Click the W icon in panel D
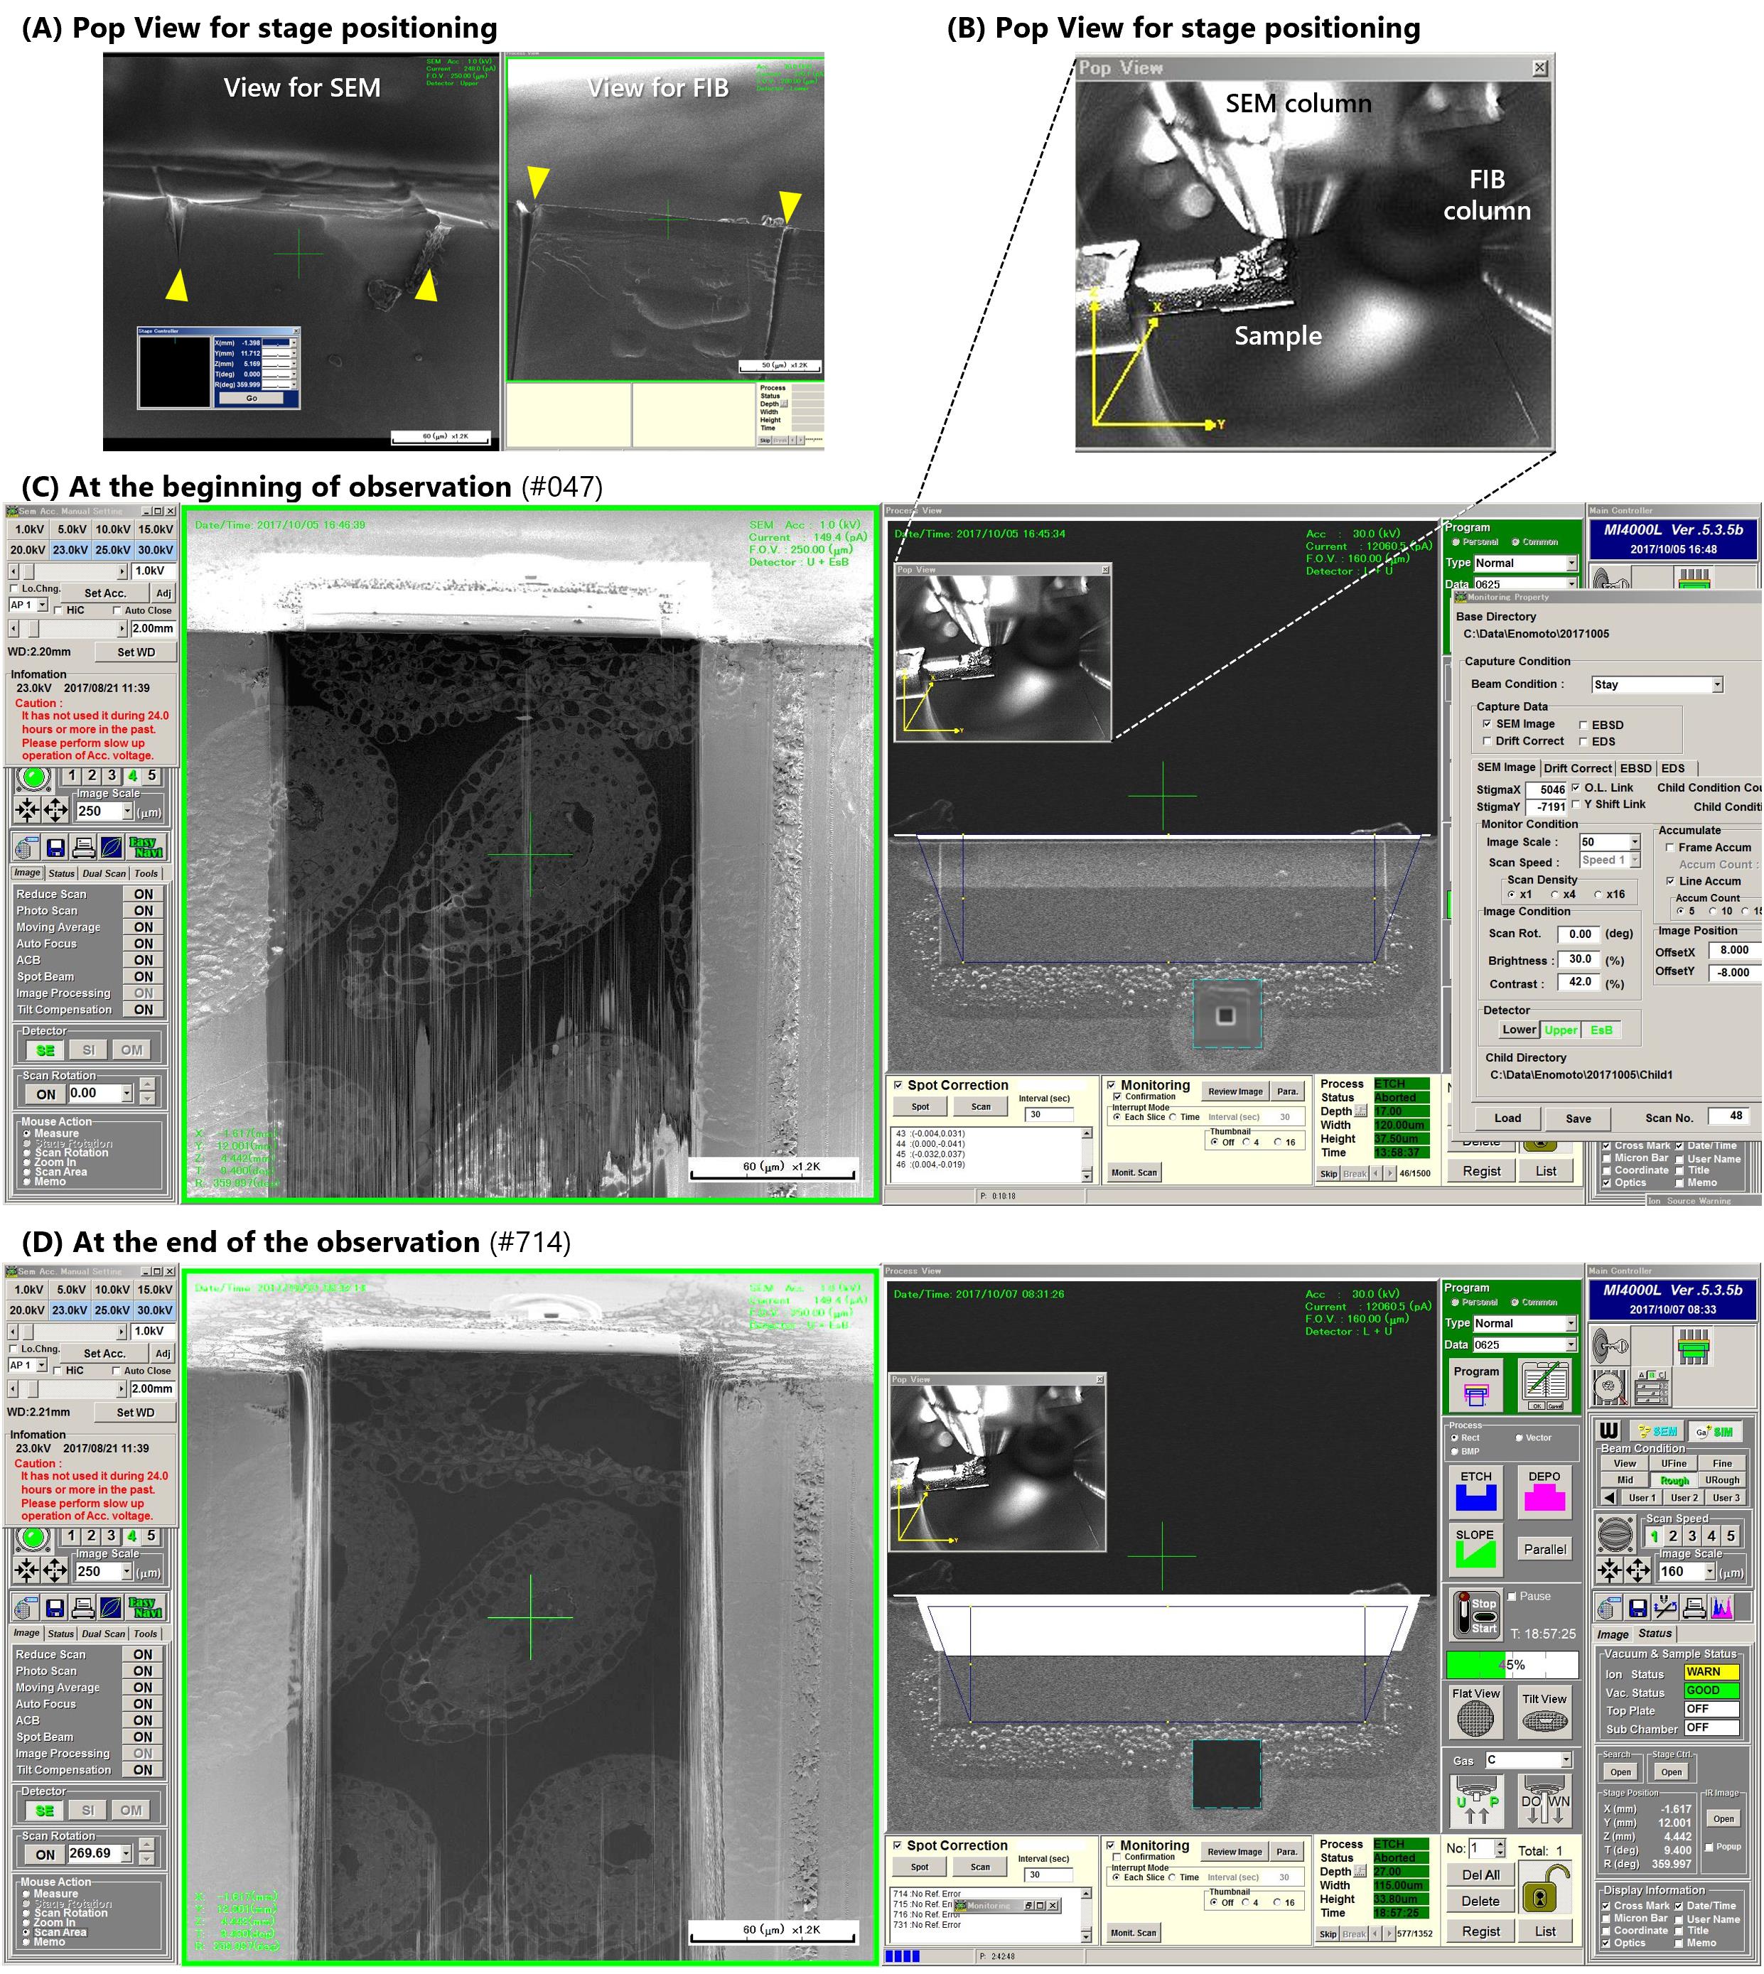The width and height of the screenshot is (1764, 1974). coord(1609,1431)
